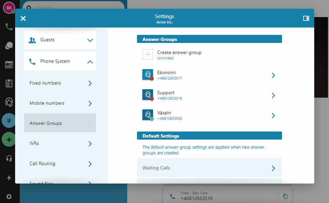Open the headphones icon in sidebar
The height and width of the screenshot is (203, 329).
coord(9,158)
